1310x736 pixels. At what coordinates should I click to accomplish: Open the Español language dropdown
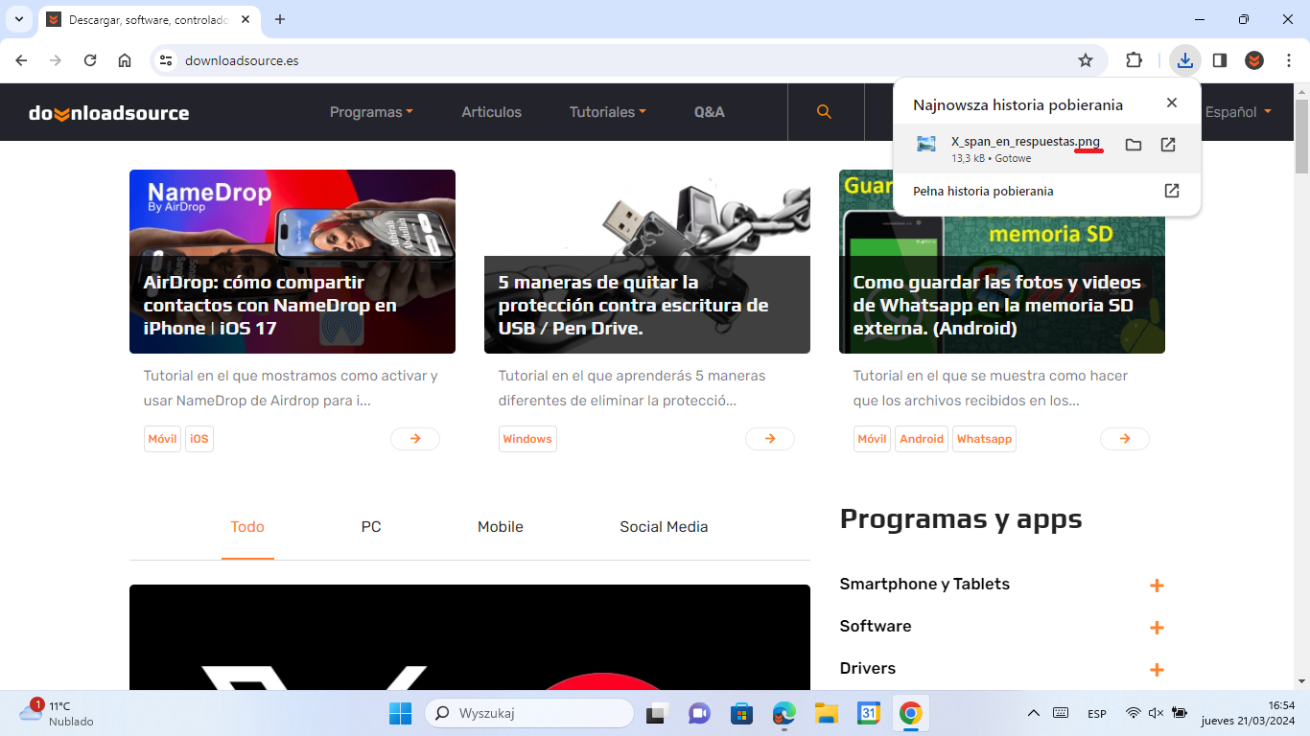point(1238,112)
